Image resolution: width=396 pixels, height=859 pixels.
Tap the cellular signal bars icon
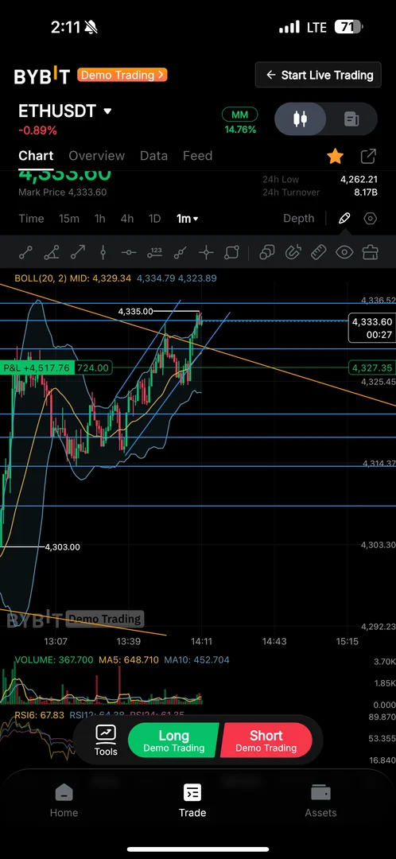289,27
